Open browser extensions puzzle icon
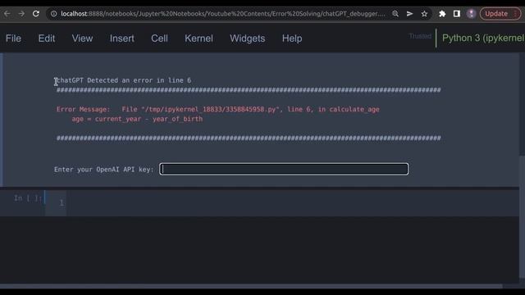 tap(442, 14)
